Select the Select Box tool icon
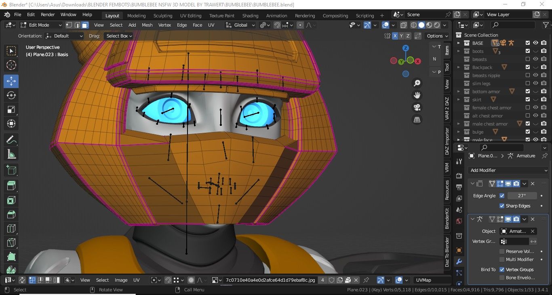 coord(11,51)
